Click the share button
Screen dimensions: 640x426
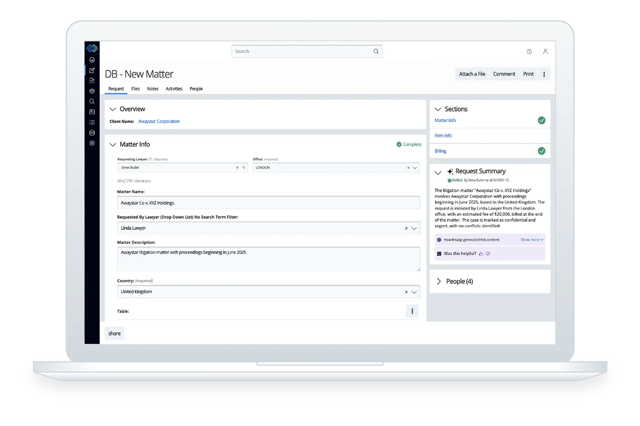click(x=114, y=333)
